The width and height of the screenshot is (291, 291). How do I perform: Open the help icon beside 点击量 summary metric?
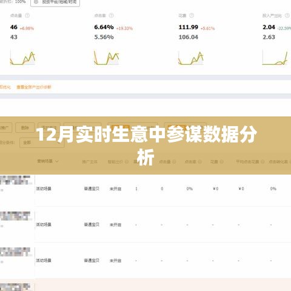click(x=27, y=16)
